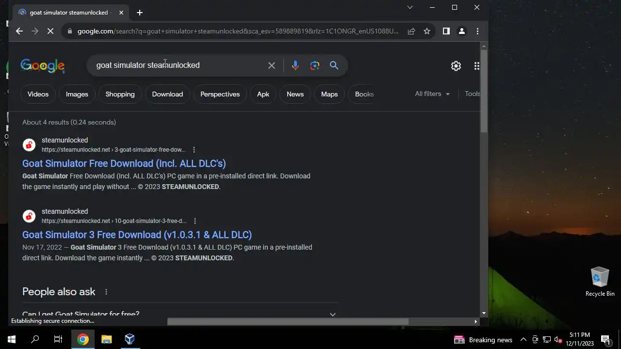Open File Explorer from taskbar
Screen dimensions: 621x349
click(x=106, y=339)
